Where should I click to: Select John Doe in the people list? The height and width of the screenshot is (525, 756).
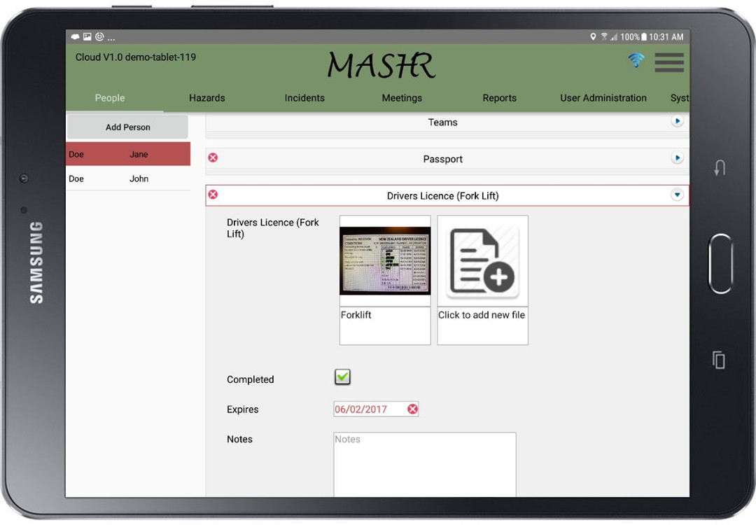[x=128, y=178]
